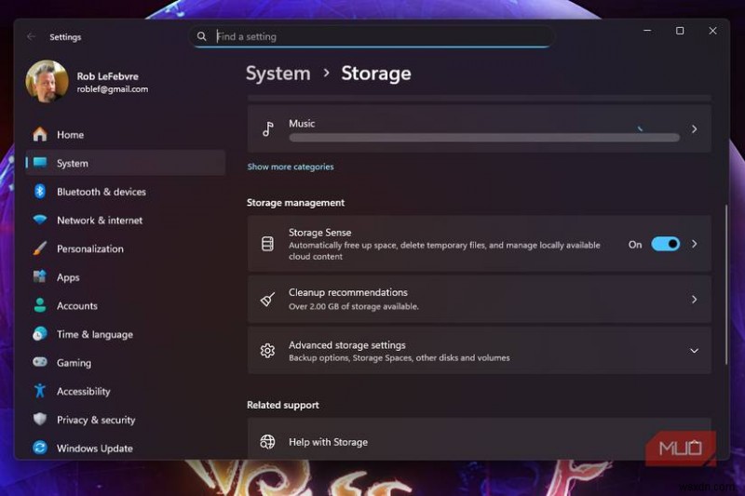The height and width of the screenshot is (496, 745).
Task: Click Over 2.00 GB of storage available text
Action: coord(354,306)
